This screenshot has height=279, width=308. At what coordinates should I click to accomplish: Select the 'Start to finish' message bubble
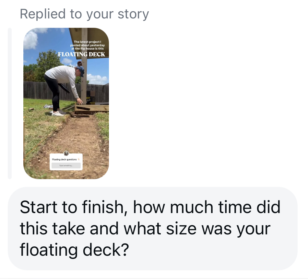152,228
